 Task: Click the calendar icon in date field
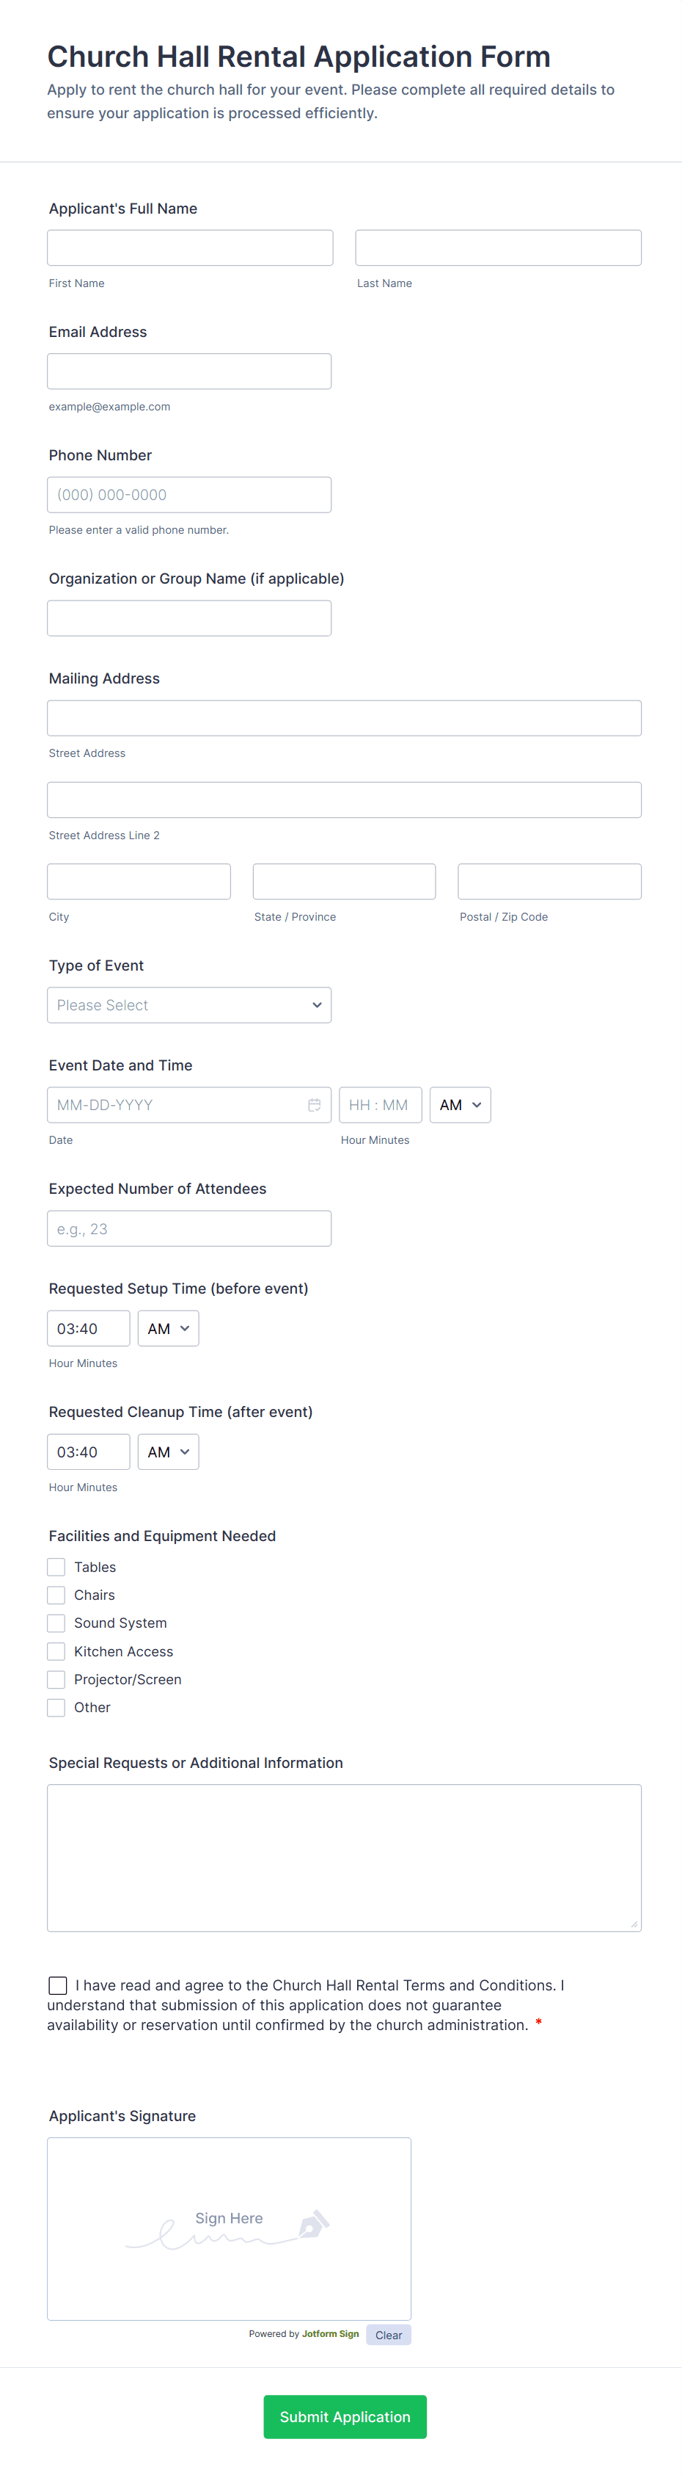[x=314, y=1105]
